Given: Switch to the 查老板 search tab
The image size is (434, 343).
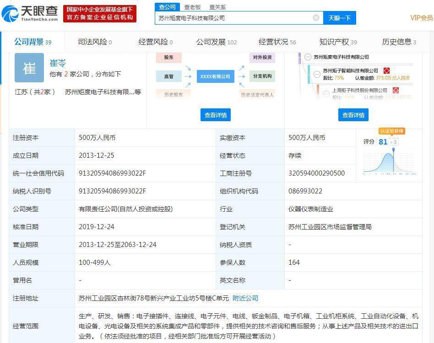Looking at the screenshot, I should pos(192,7).
